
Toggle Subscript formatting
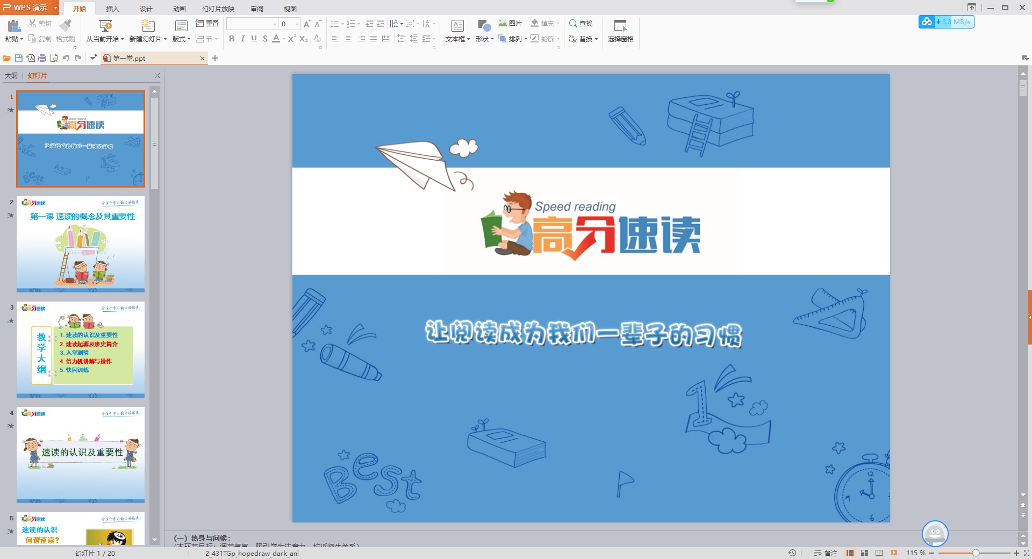304,39
